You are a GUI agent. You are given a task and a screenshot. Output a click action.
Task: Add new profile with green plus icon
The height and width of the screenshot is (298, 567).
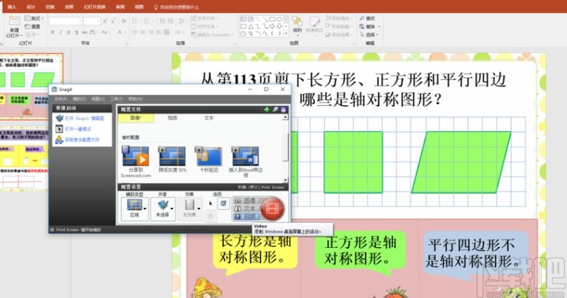[267, 109]
